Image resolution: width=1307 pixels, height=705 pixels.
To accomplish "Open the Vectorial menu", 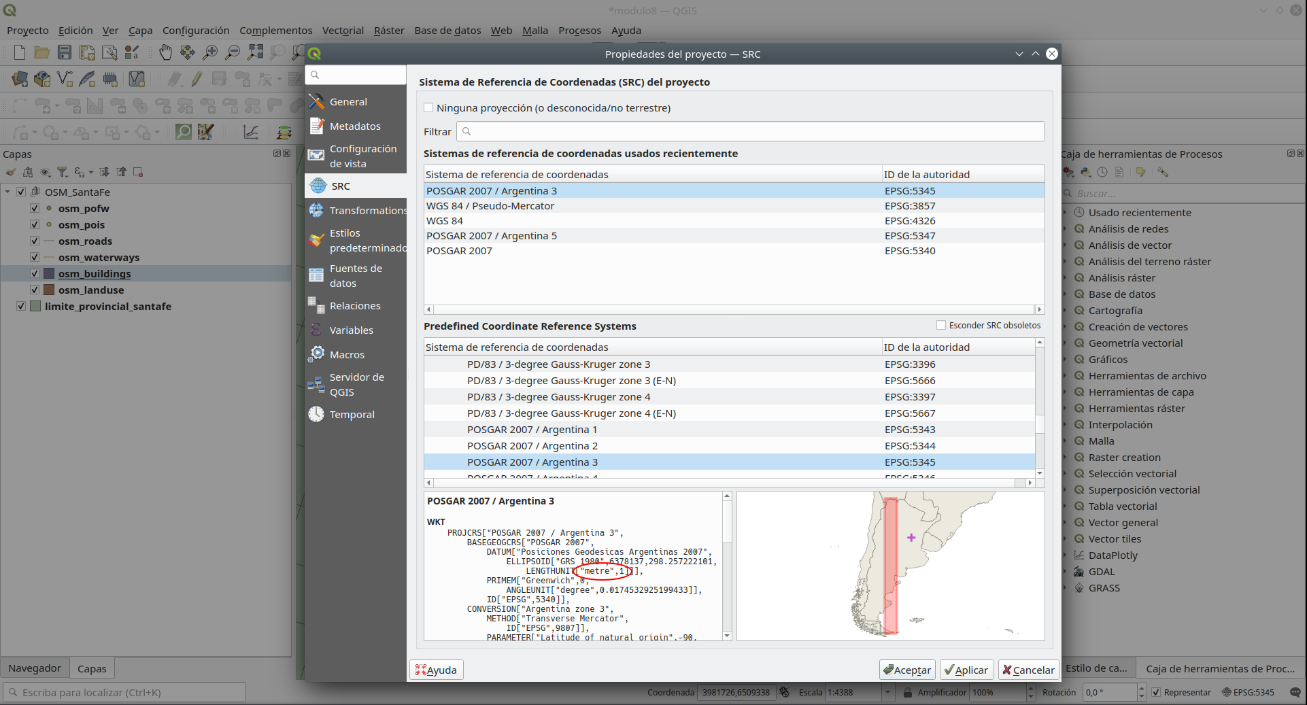I will [x=343, y=30].
